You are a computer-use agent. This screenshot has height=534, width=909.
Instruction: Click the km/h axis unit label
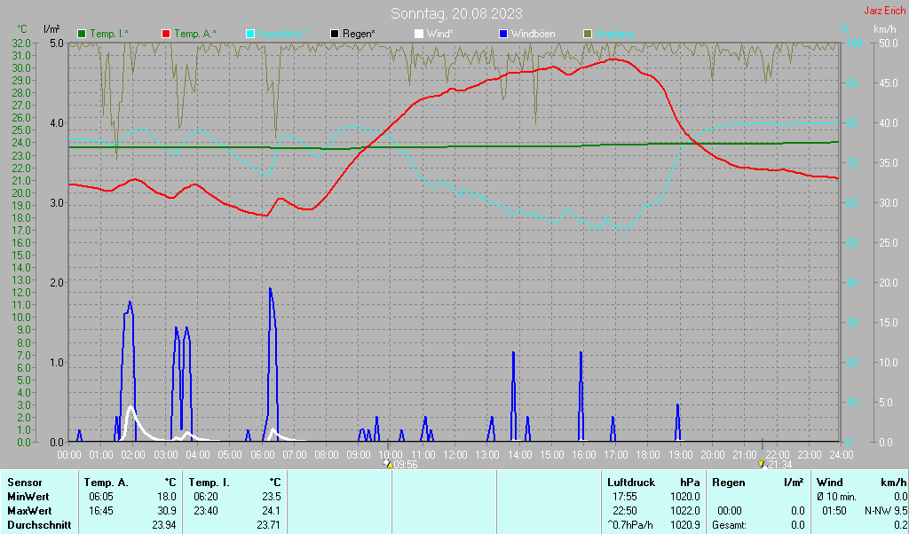(885, 29)
